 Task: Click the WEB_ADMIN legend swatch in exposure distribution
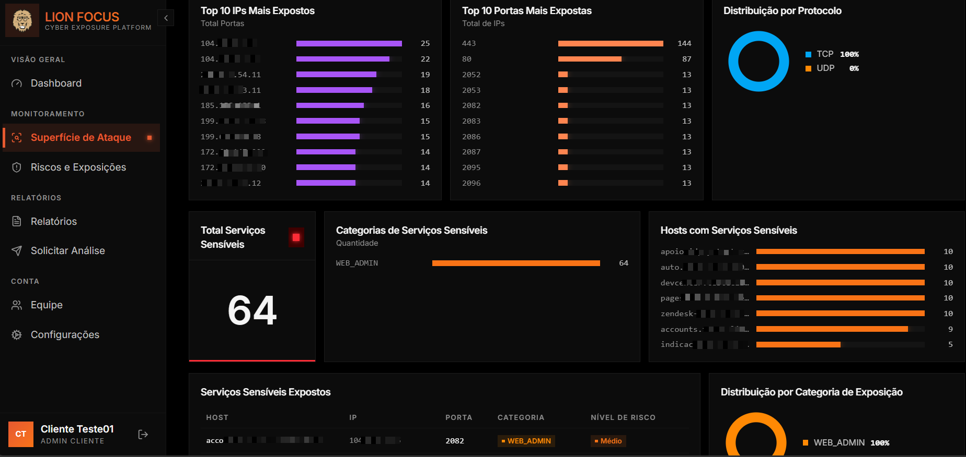[x=806, y=443]
